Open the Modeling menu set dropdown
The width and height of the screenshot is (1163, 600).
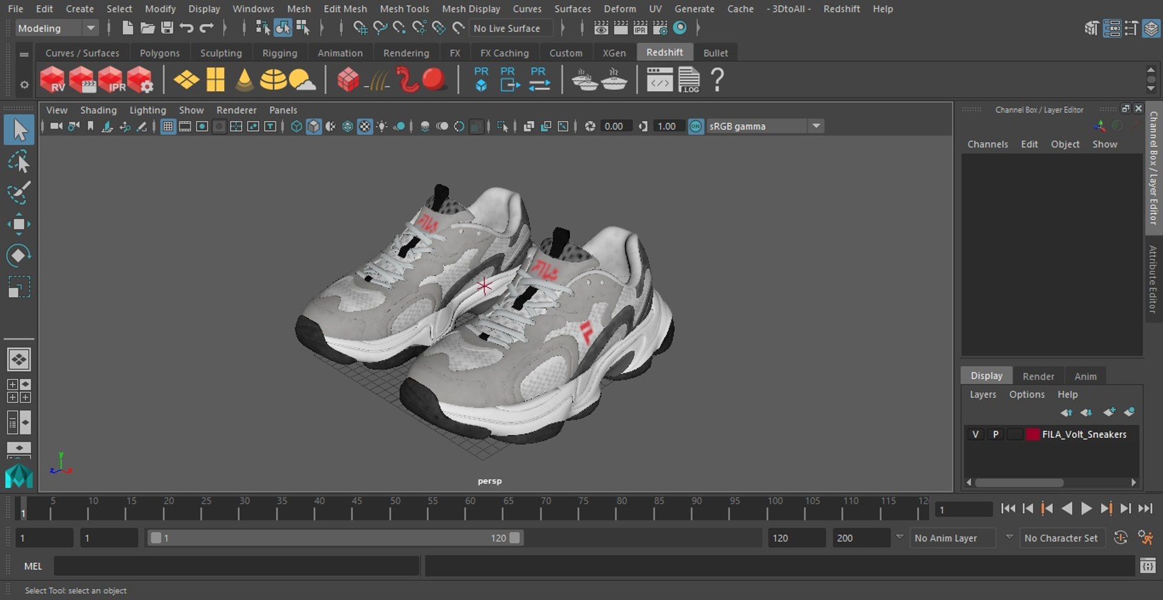[x=56, y=28]
